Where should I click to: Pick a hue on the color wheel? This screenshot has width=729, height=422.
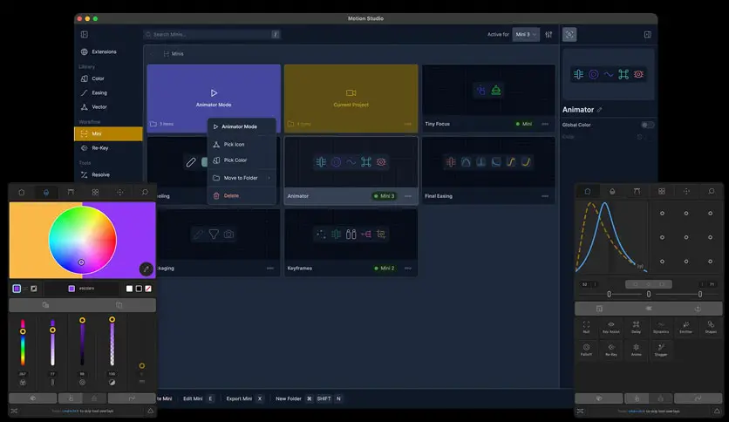(x=83, y=240)
